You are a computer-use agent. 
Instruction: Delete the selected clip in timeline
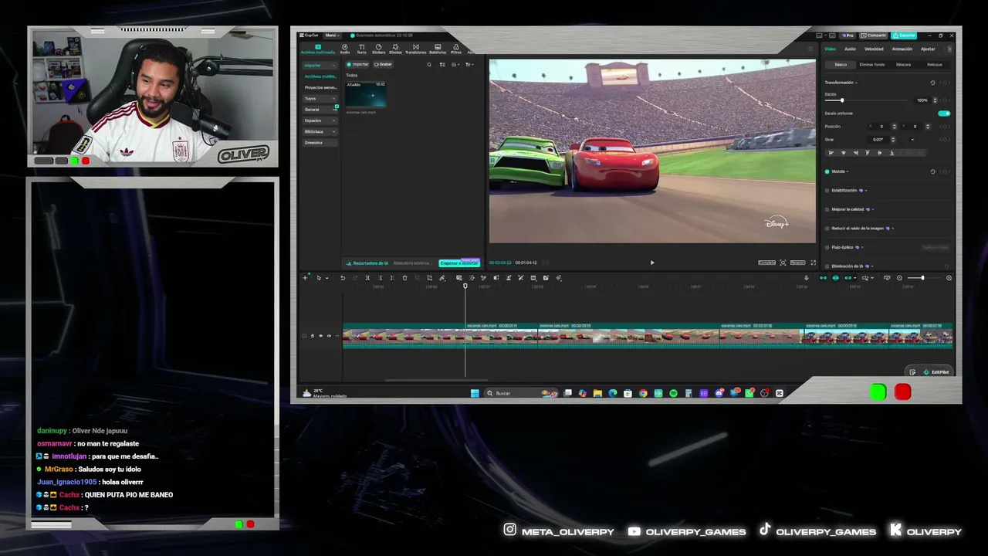404,278
